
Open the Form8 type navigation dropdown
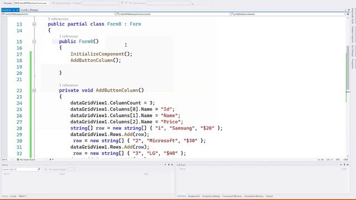[174, 14]
